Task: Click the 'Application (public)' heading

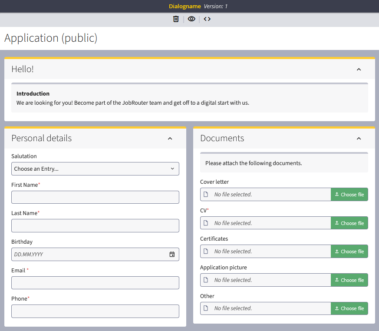Action: (x=51, y=38)
